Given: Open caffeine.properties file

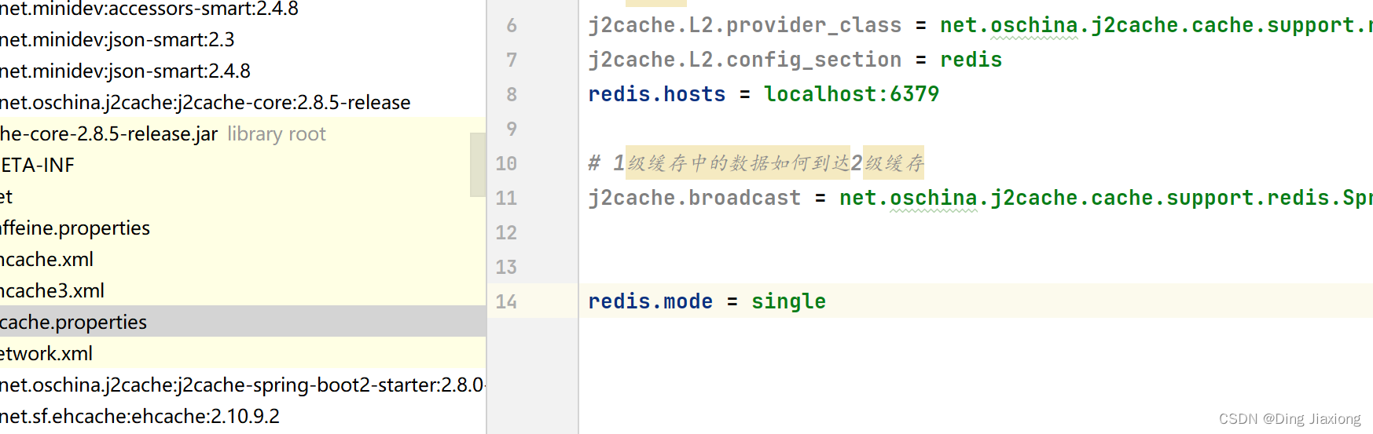Looking at the screenshot, I should click(x=75, y=228).
